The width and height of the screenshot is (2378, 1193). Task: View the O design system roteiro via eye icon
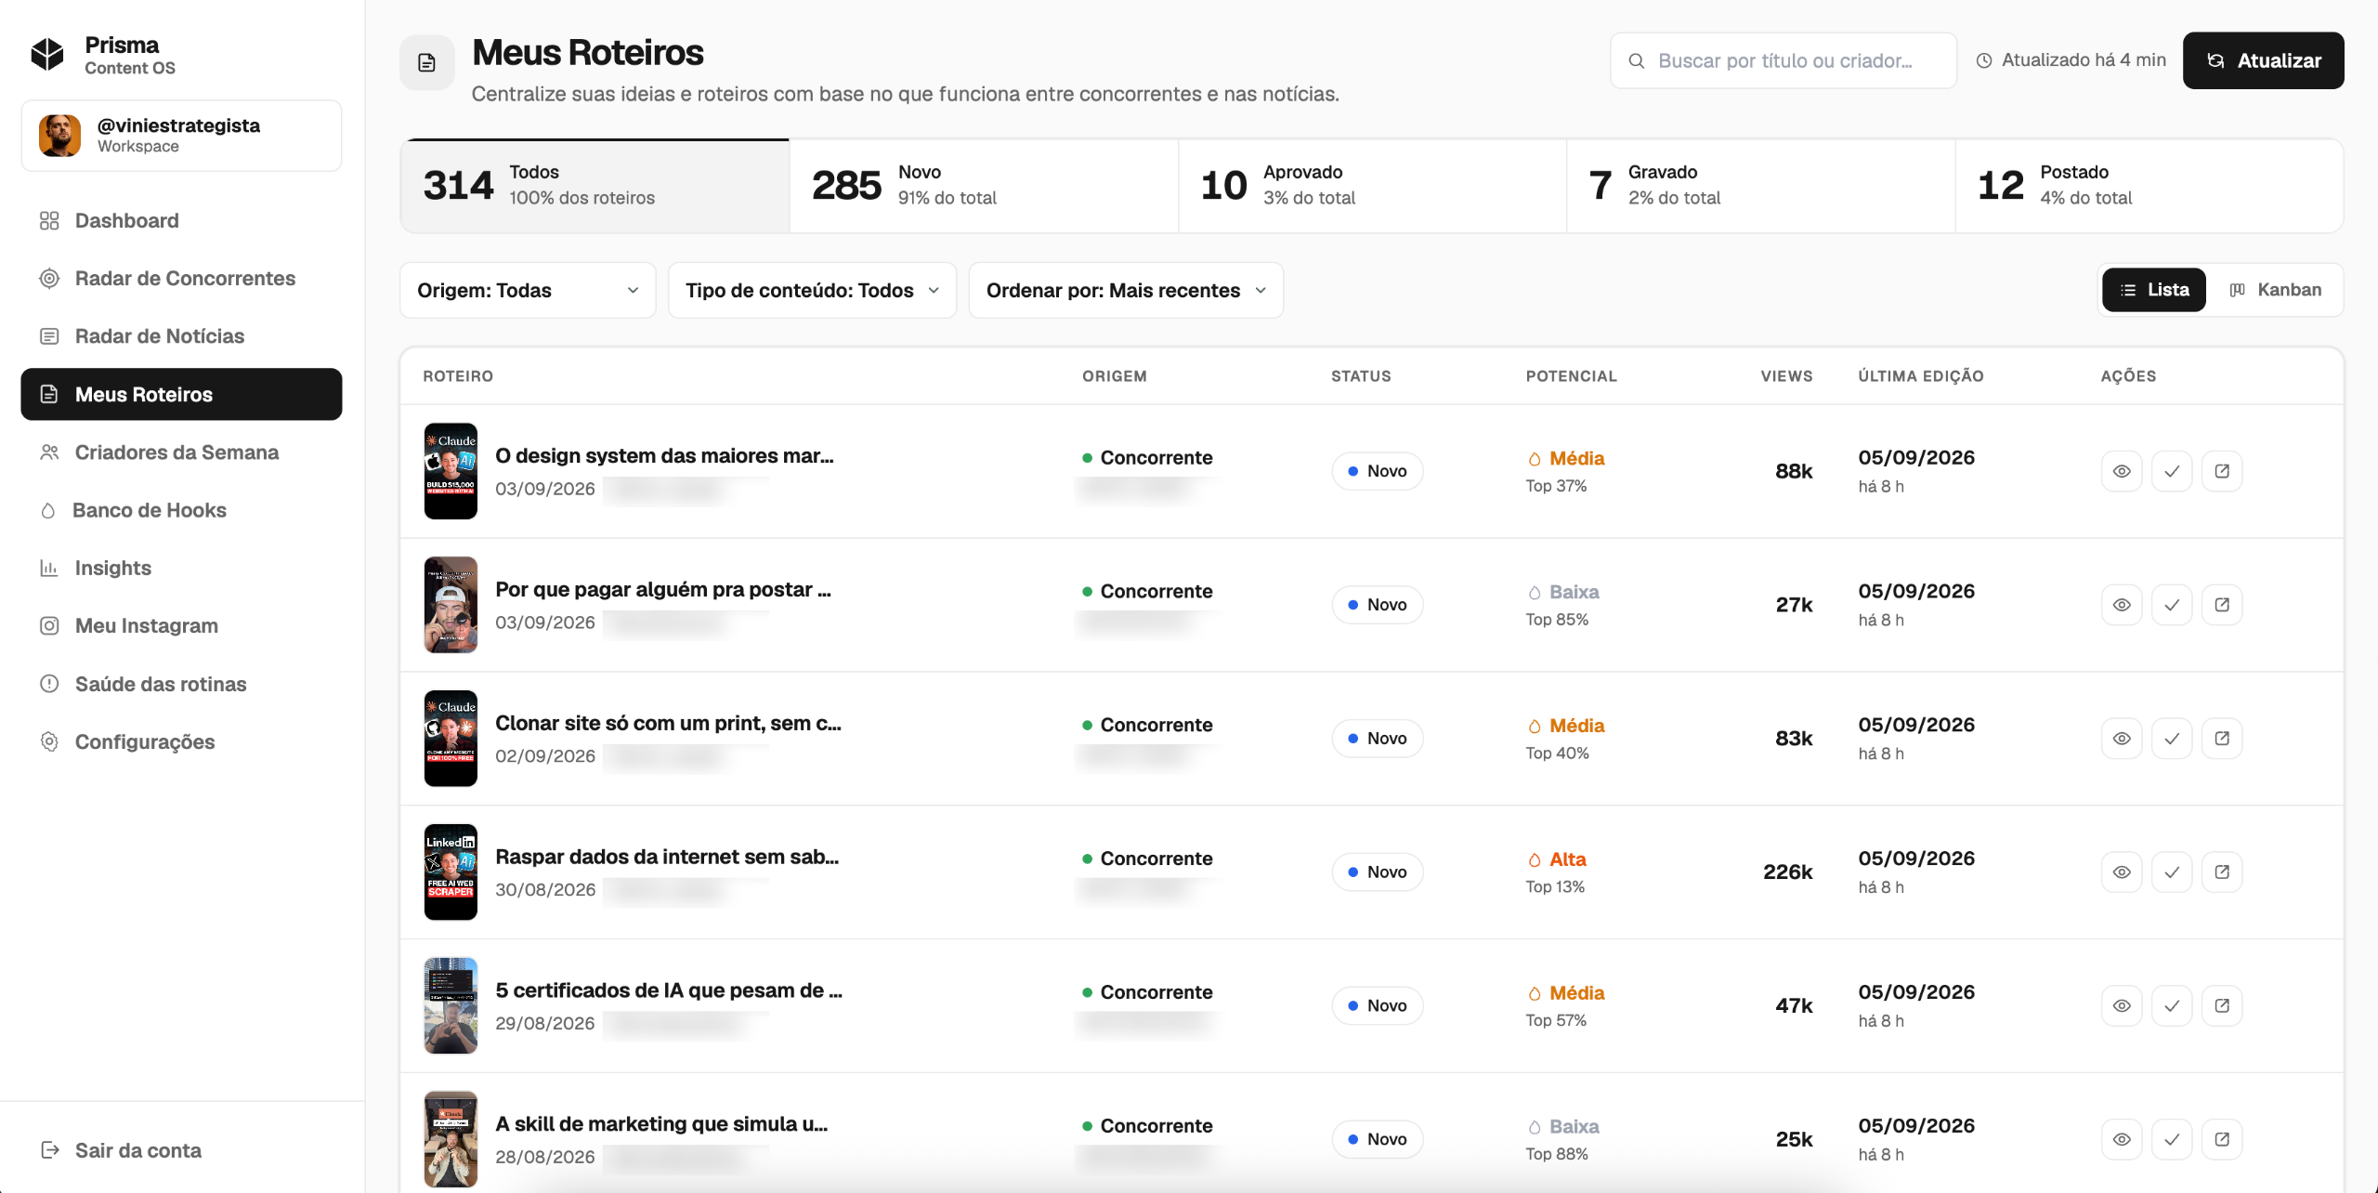click(x=2122, y=471)
